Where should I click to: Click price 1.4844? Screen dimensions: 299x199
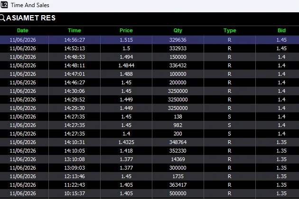pos(126,65)
